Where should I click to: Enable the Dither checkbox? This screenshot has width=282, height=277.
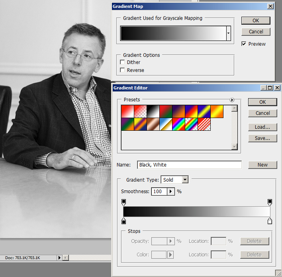123,62
